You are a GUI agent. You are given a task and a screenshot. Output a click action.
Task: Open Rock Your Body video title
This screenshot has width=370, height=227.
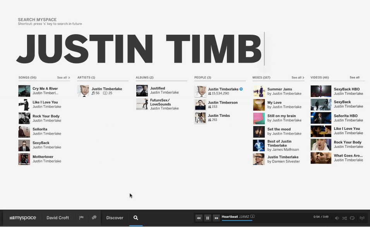pos(348,142)
